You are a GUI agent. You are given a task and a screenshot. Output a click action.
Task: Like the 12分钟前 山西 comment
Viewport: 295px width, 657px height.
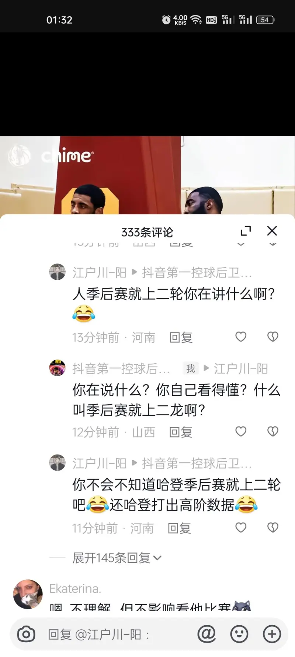241,431
